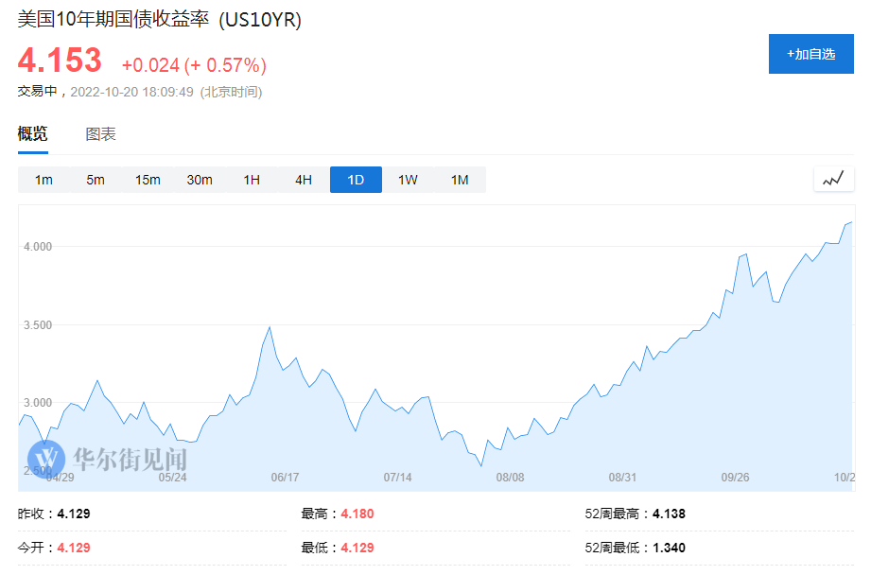Click the line chart type icon
871x575 pixels.
tap(833, 179)
